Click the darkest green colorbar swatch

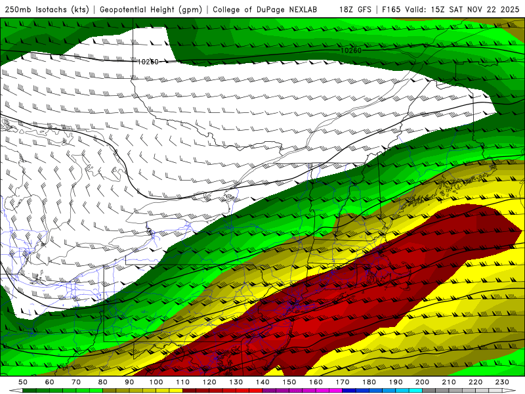coord(30,390)
